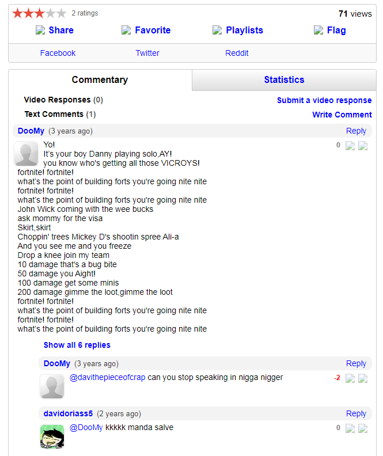Select the Commentary tab
This screenshot has width=383, height=456.
(100, 80)
